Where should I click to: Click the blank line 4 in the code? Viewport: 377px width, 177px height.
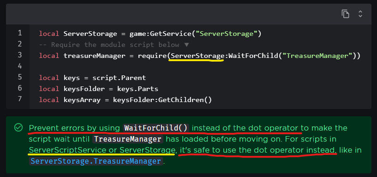click(x=200, y=66)
